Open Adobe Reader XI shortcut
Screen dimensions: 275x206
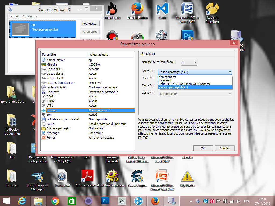tap(87, 178)
